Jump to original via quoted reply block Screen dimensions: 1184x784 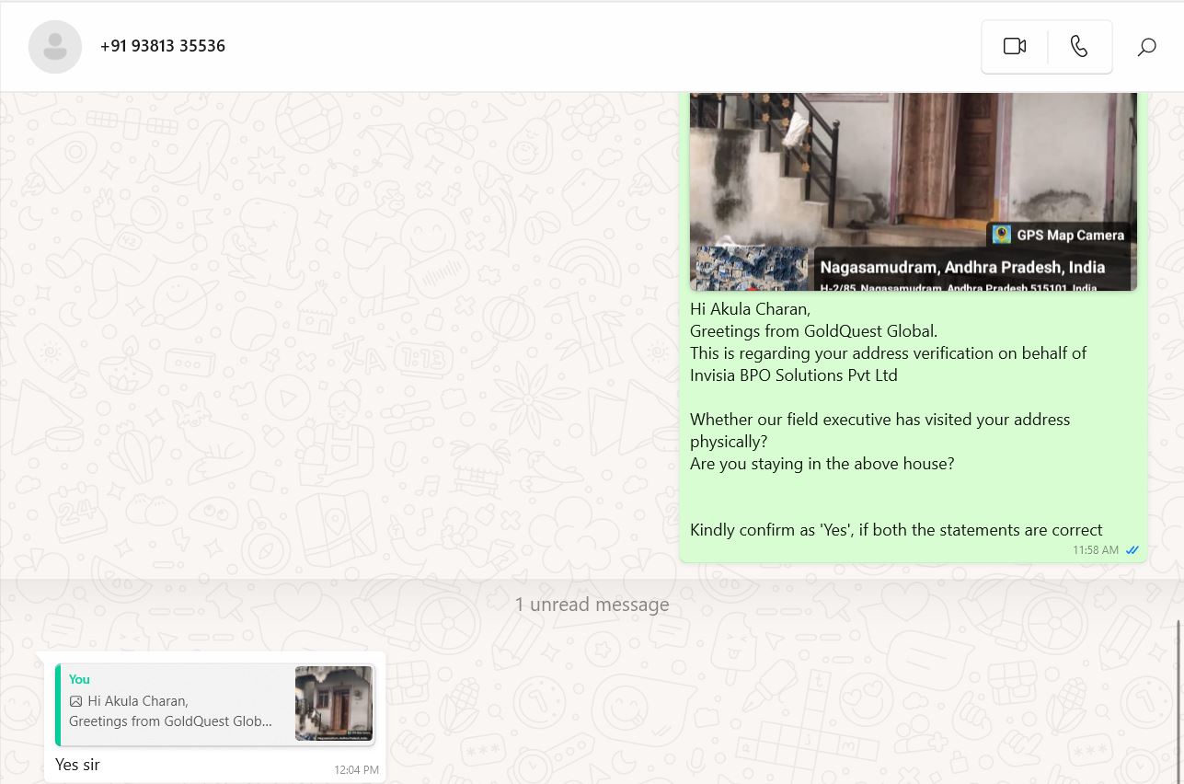(x=175, y=704)
